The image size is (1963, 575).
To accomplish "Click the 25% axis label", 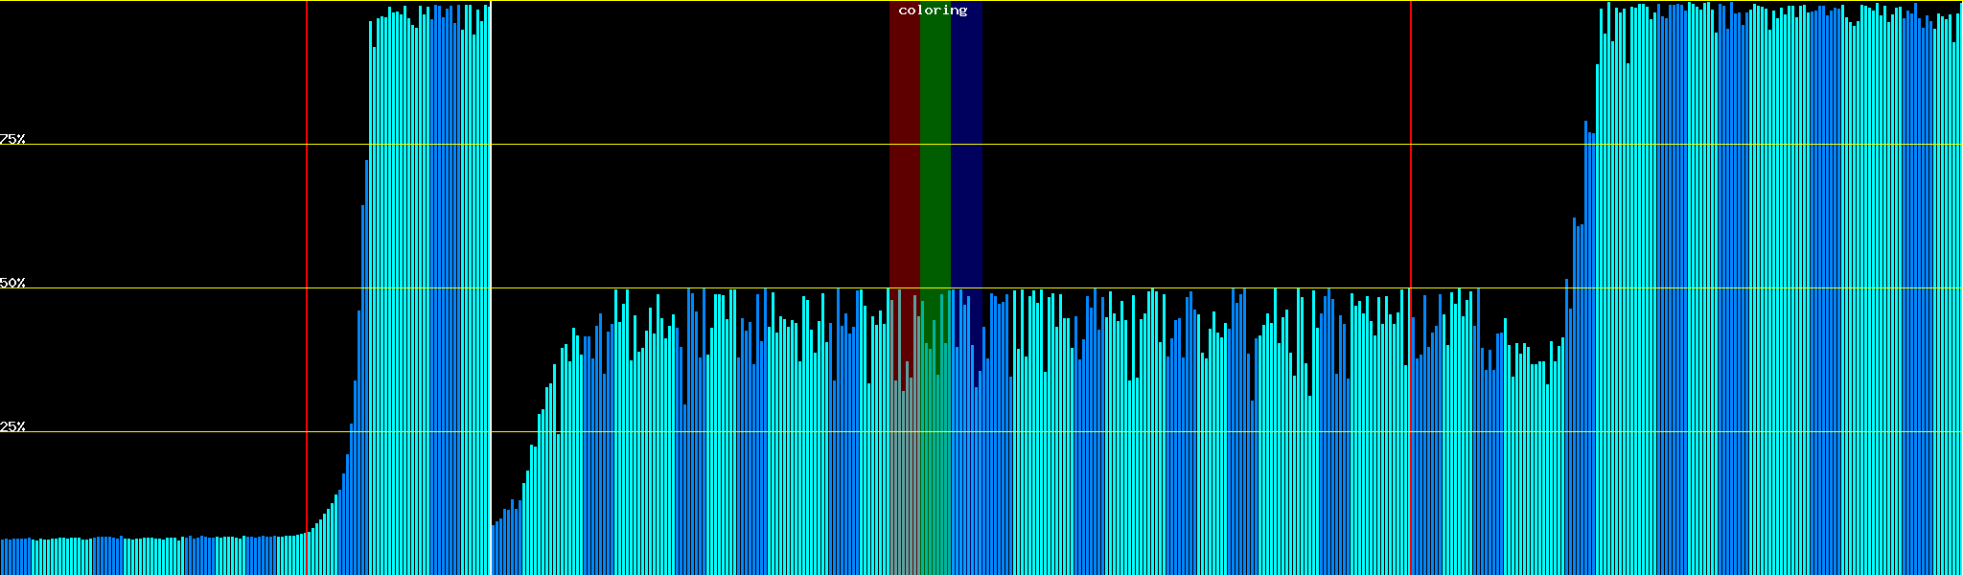I will tap(12, 426).
